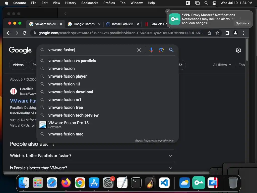The image size is (257, 193).
Task: Open Launchpad from the Dock
Action: tap(38, 183)
